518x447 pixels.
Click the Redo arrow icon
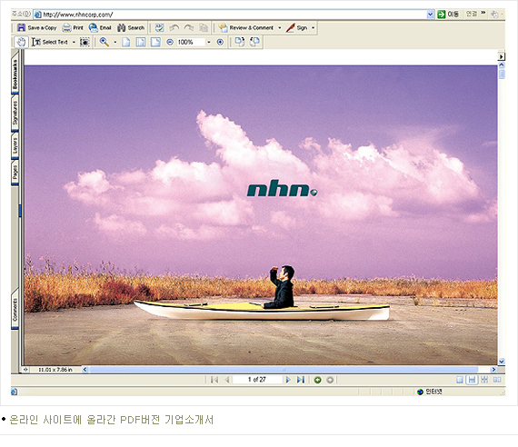(x=189, y=28)
